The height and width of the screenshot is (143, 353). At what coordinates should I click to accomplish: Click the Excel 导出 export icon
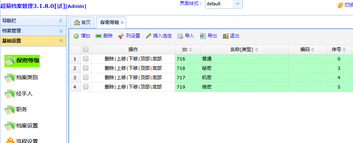(203, 36)
